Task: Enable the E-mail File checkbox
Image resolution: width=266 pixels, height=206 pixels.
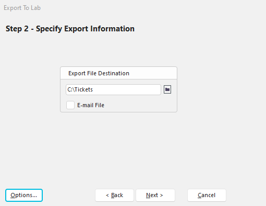Action: pos(70,105)
